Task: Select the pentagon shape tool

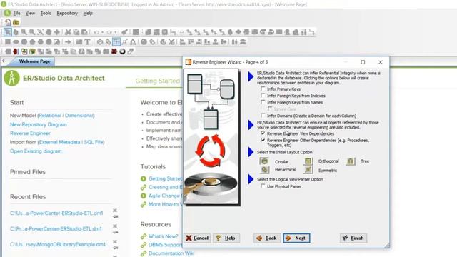Action: [x=32, y=41]
